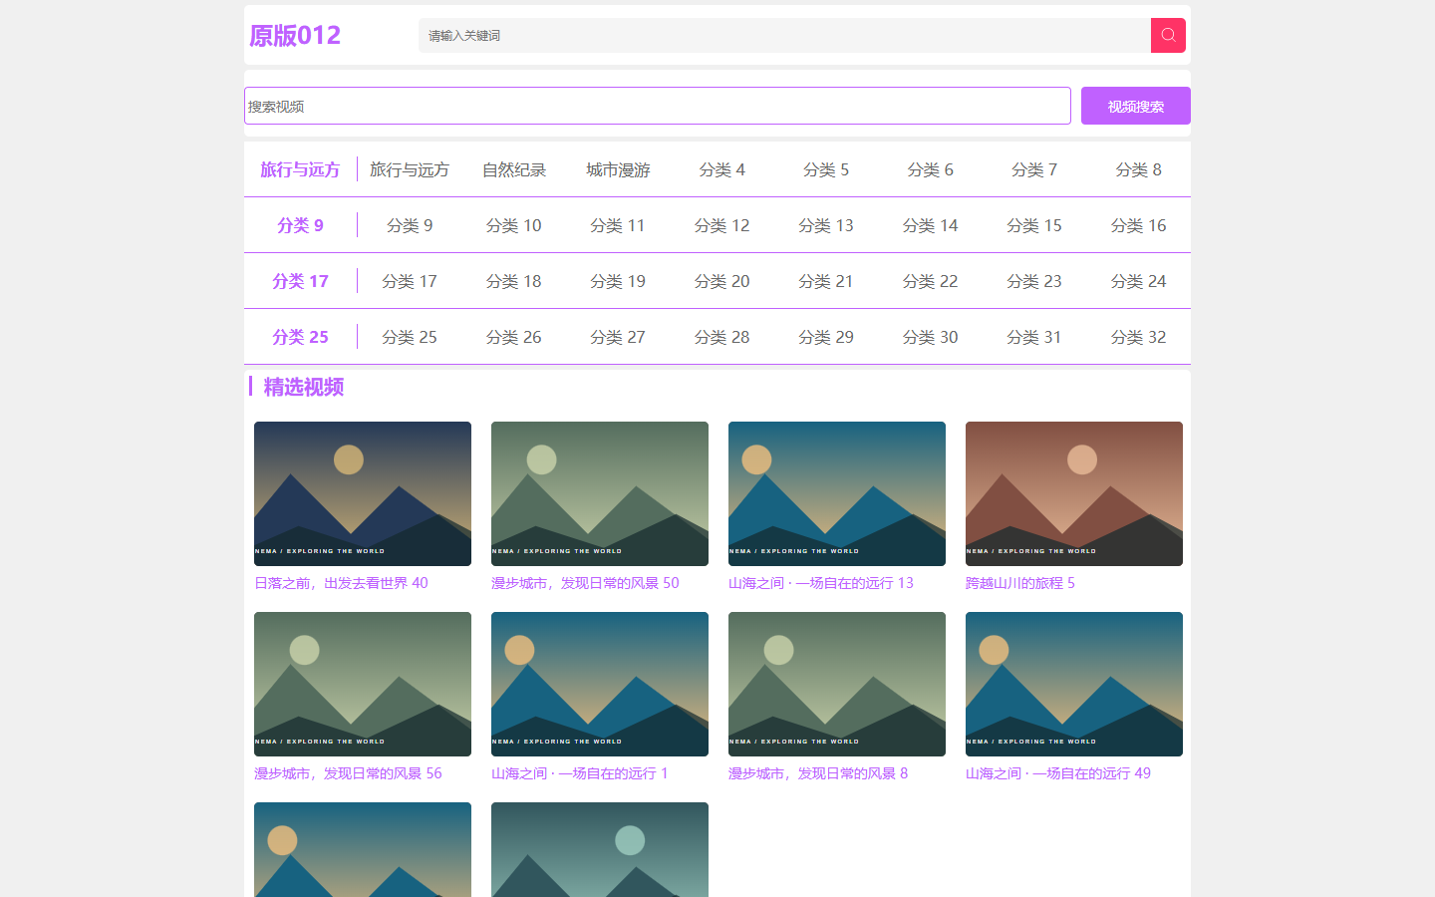Open the 原版012 site logo
This screenshot has height=897, width=1435.
pyautogui.click(x=295, y=35)
